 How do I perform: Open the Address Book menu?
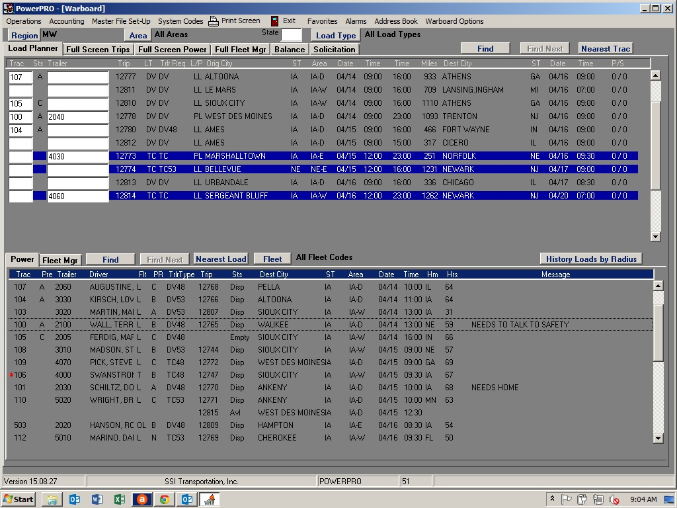pyautogui.click(x=396, y=21)
